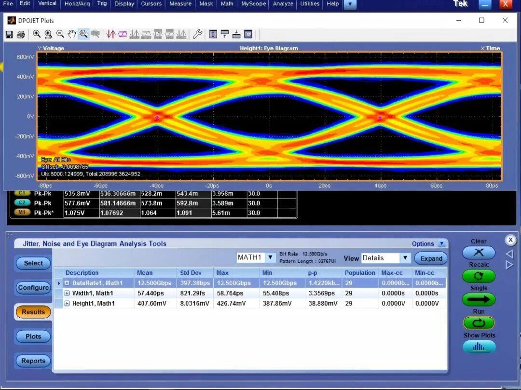Click the up-arrow plot placement icon
The height and width of the screenshot is (390, 521).
pyautogui.click(x=225, y=34)
